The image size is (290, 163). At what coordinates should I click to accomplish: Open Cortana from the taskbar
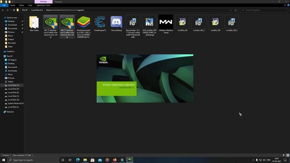tap(63, 160)
